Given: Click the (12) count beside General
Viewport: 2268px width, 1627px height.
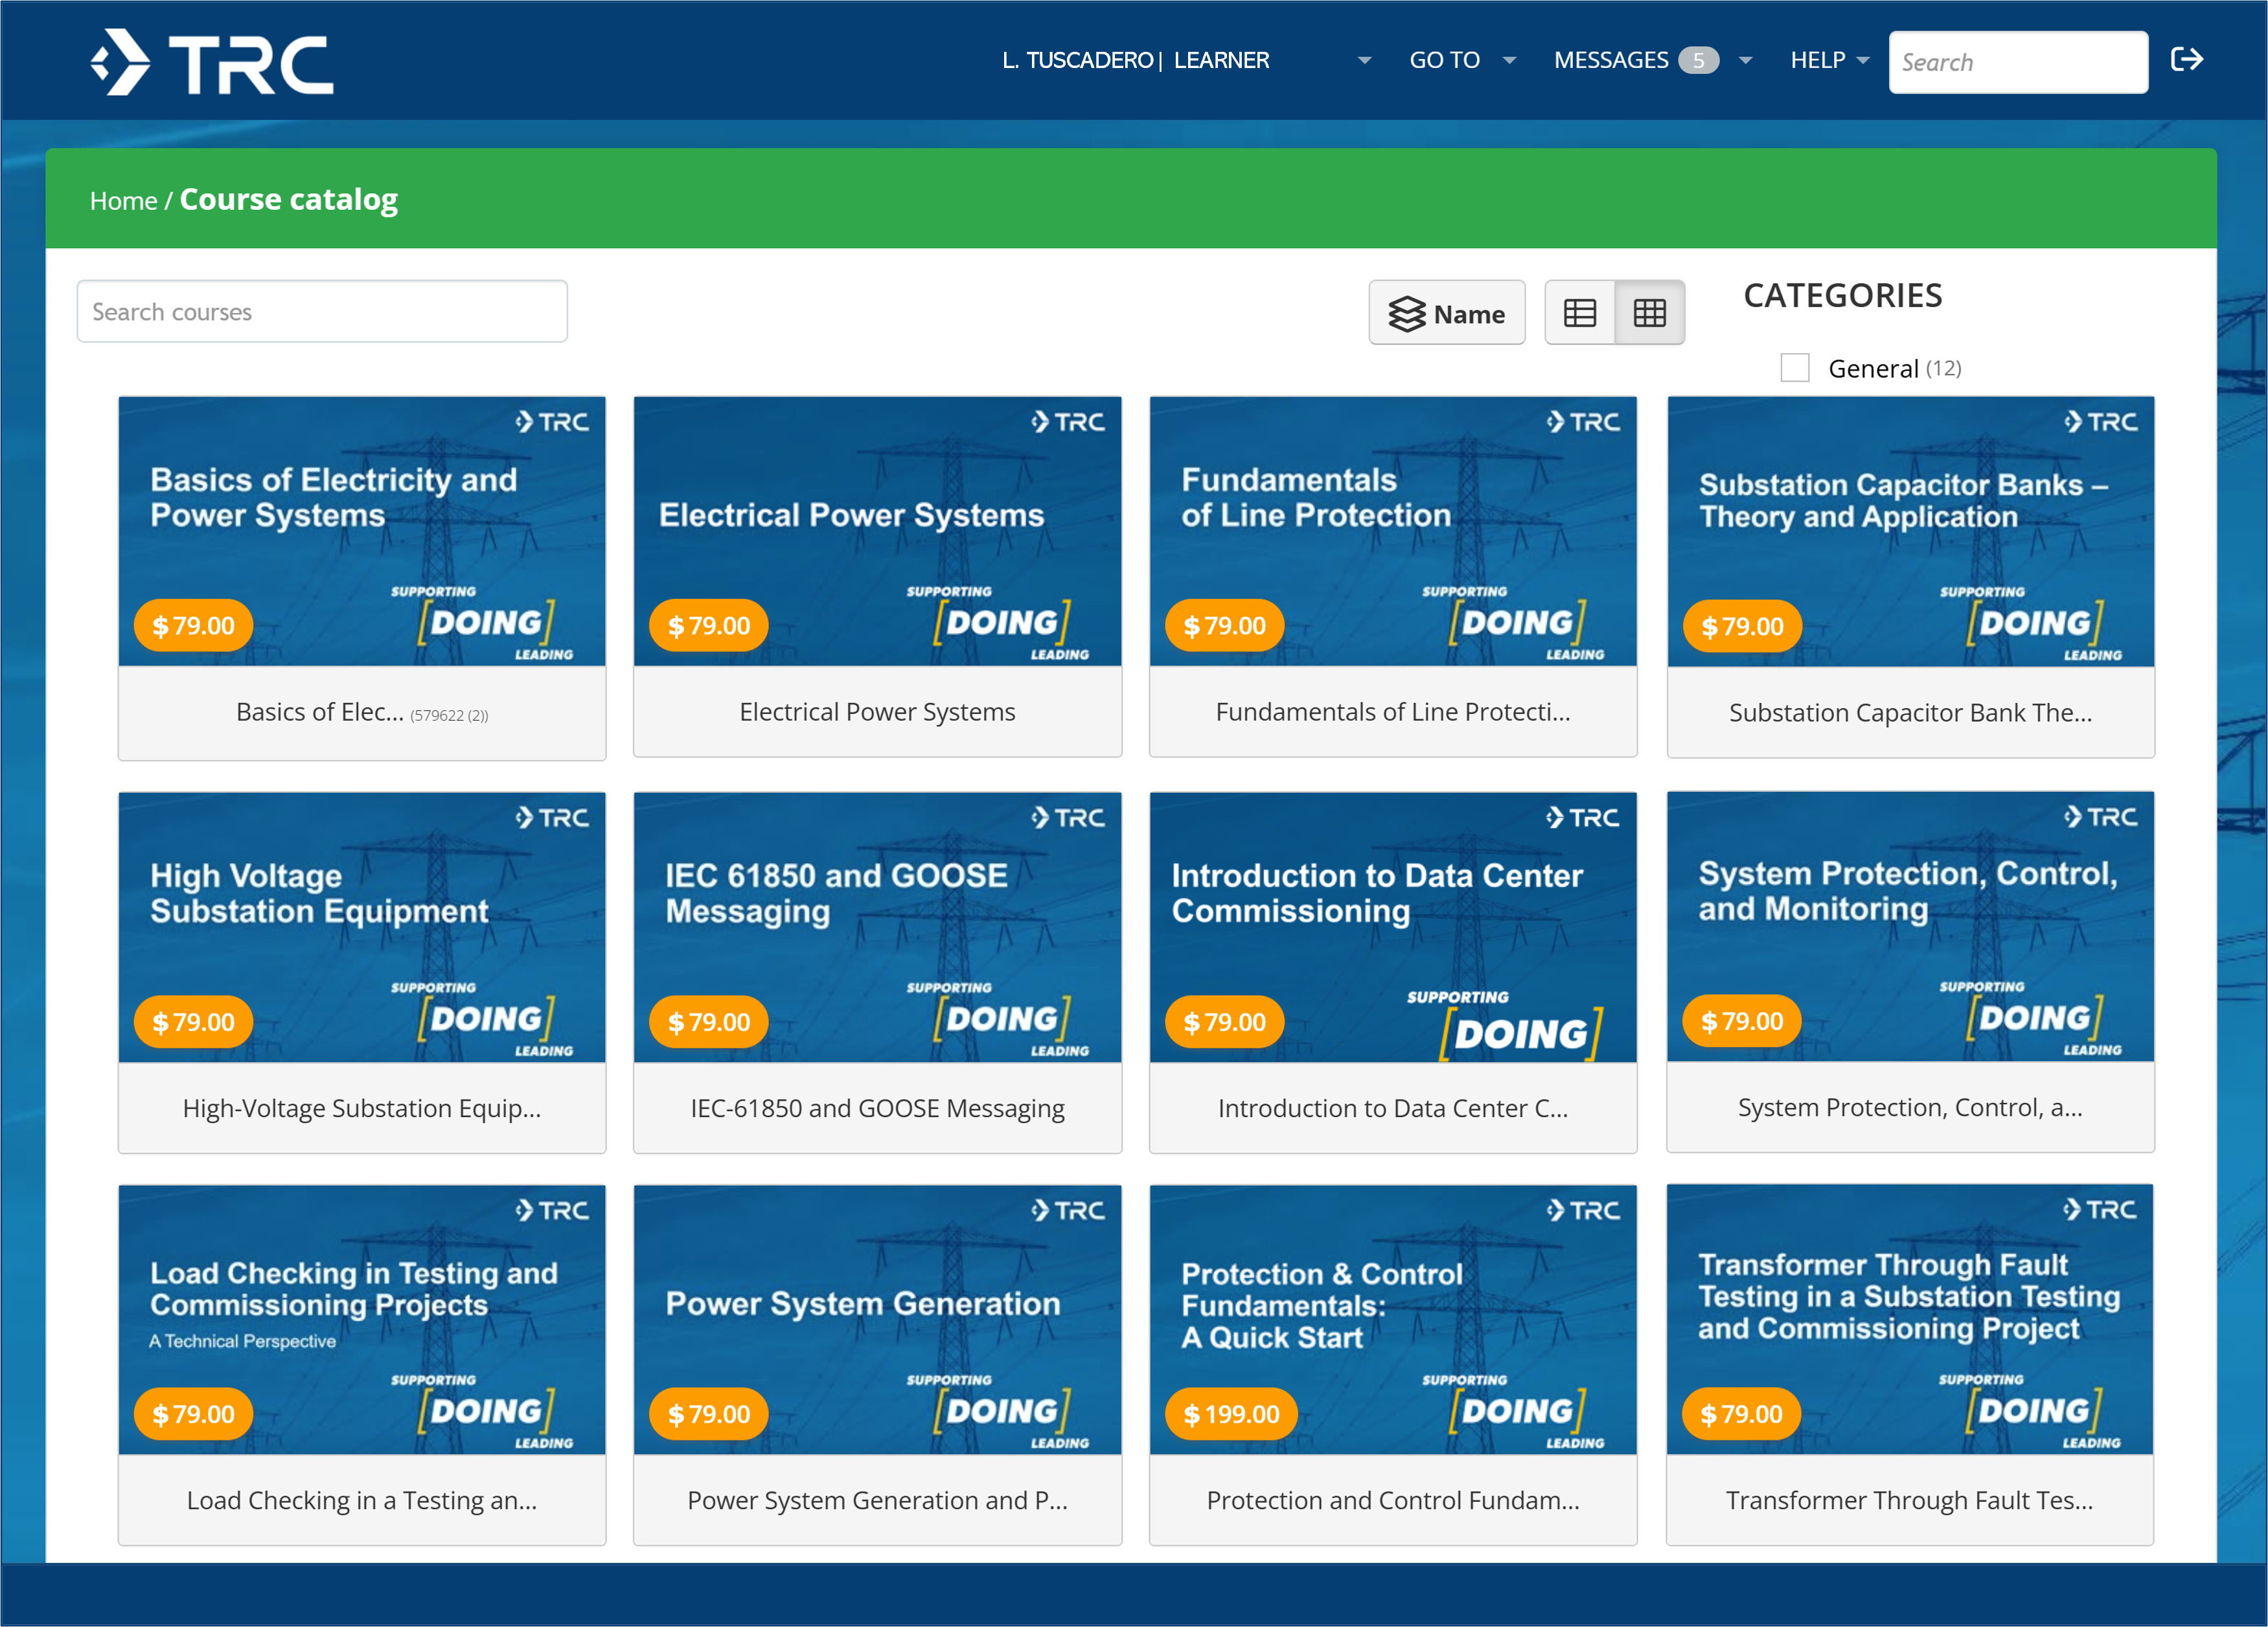Looking at the screenshot, I should pyautogui.click(x=1944, y=368).
